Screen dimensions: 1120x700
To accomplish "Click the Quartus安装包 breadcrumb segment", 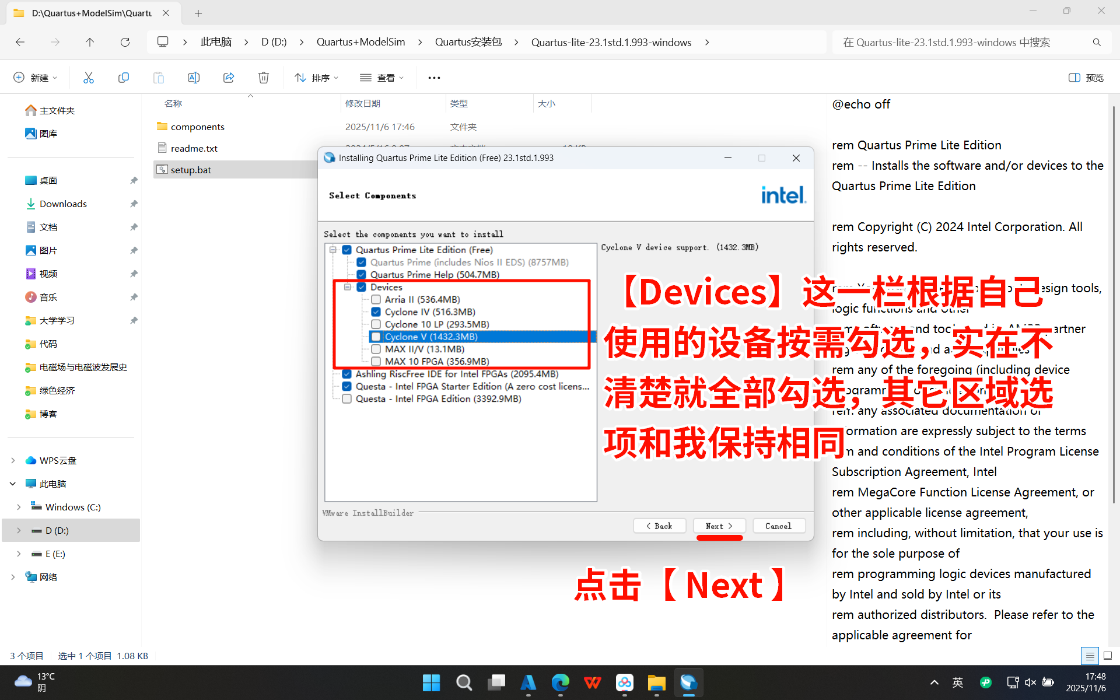I will tap(468, 42).
